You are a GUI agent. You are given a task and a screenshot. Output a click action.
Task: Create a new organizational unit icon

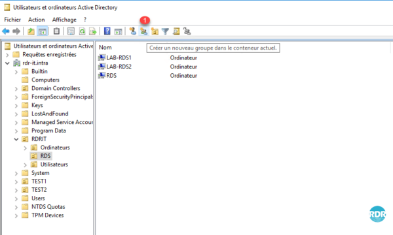click(x=155, y=31)
